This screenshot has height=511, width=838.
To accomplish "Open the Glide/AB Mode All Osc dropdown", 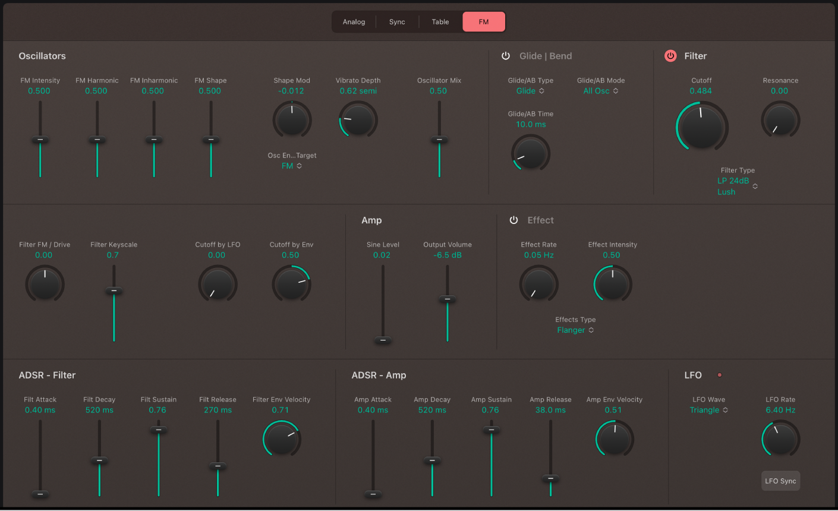I will point(600,91).
